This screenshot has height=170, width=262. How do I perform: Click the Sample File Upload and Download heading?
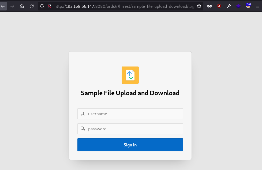(130, 93)
